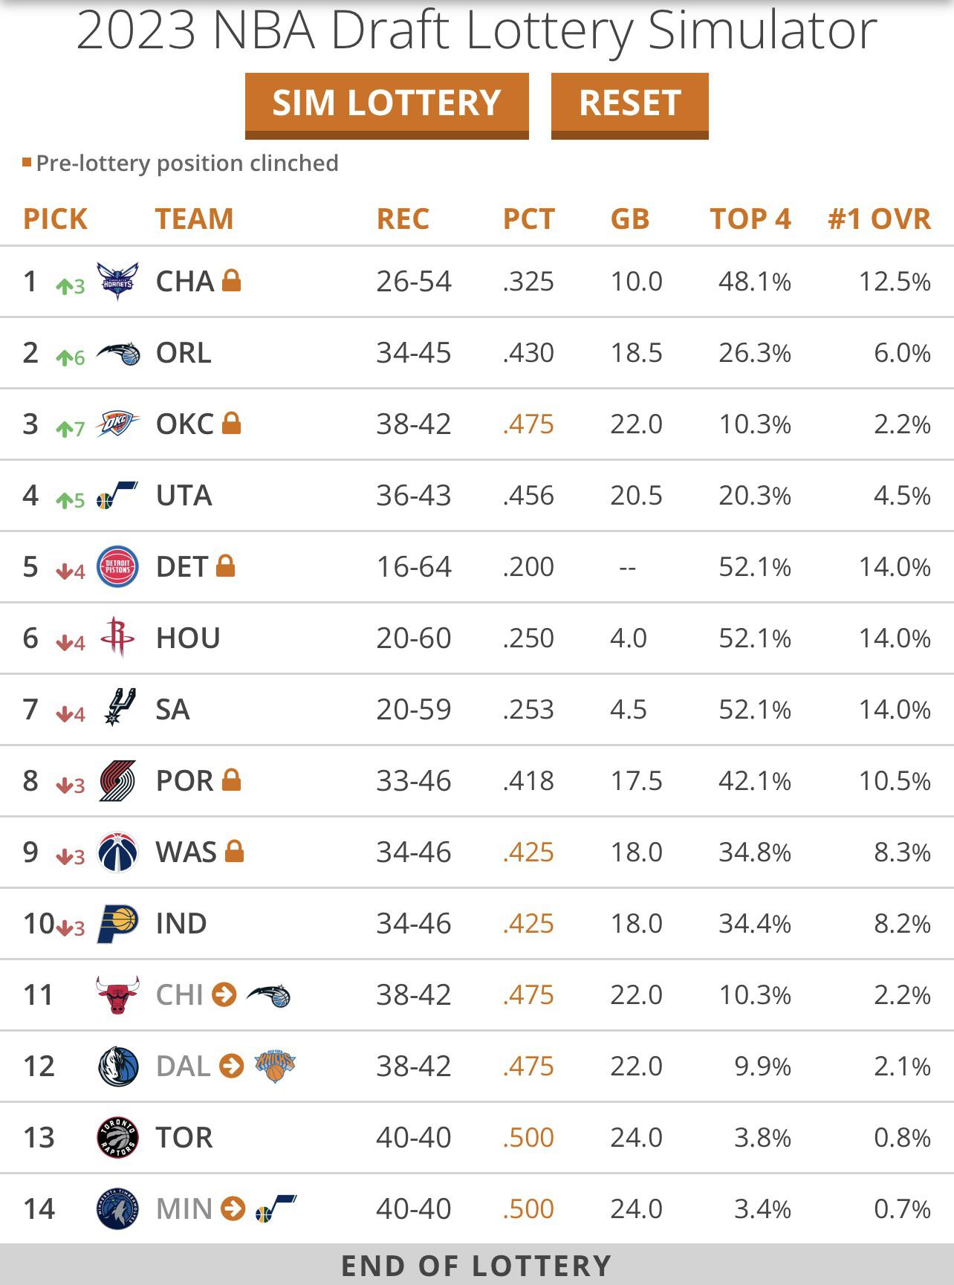
Task: Select the Oklahoma City Thunder logo
Action: [117, 424]
